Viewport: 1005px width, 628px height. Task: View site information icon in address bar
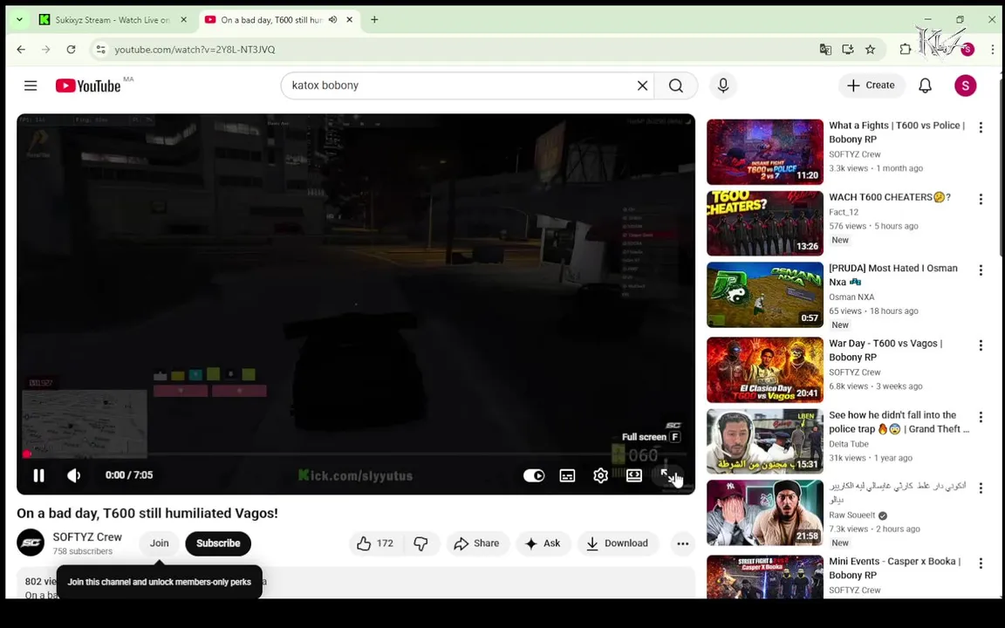point(100,50)
